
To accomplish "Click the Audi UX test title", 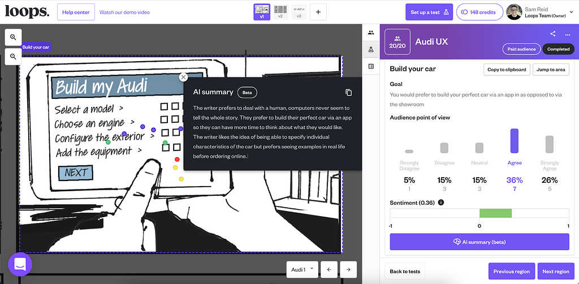I will pyautogui.click(x=431, y=42).
